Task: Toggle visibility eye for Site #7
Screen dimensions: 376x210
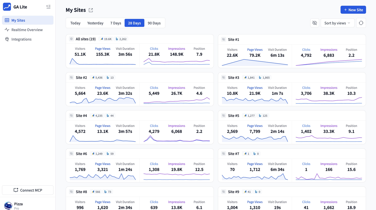Action: (224, 154)
